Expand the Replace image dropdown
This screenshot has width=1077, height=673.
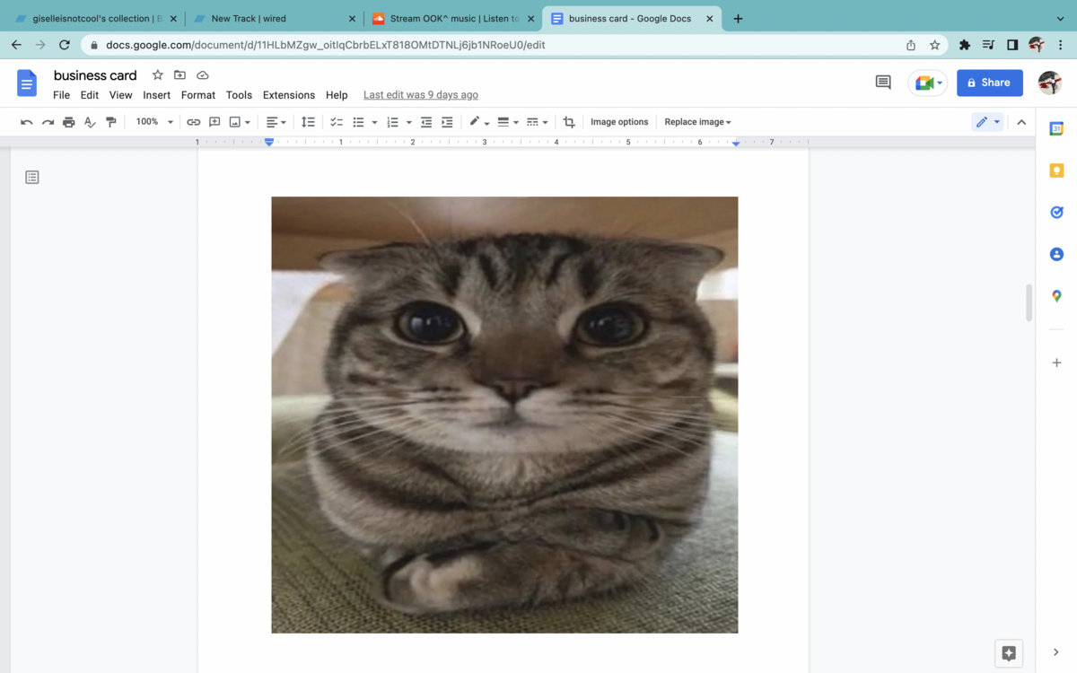click(x=697, y=122)
